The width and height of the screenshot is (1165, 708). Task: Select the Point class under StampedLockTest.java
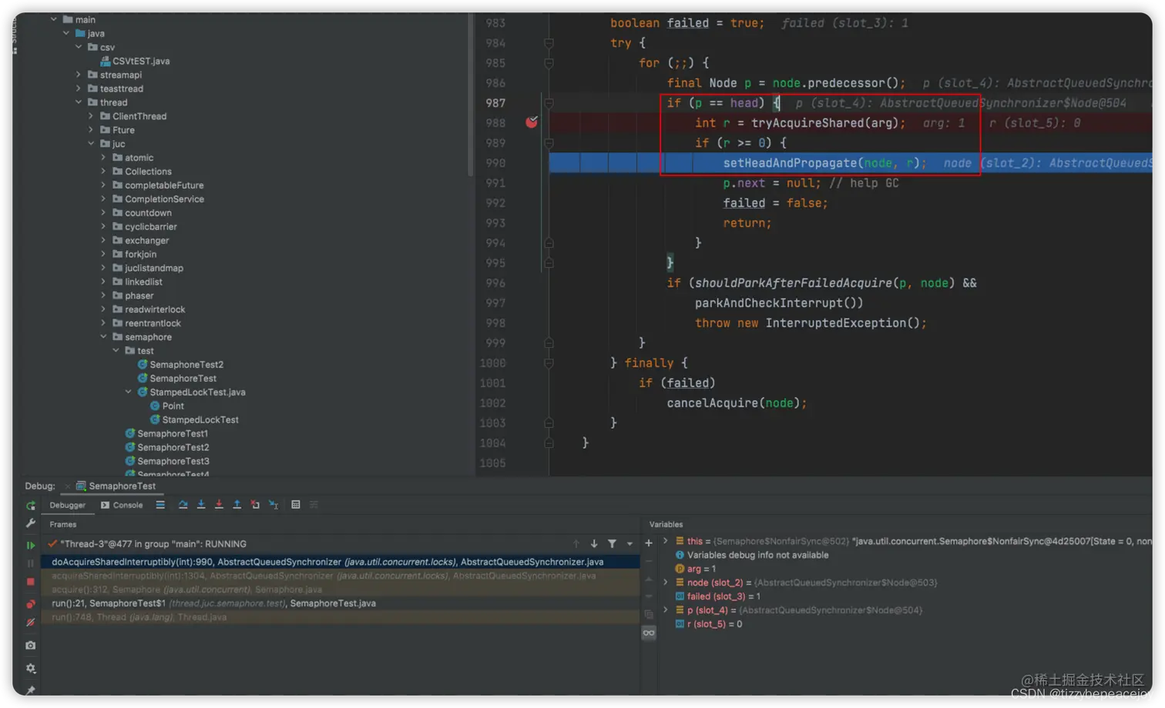[x=166, y=406]
